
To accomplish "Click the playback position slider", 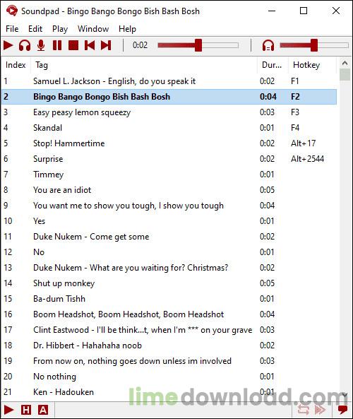I will (198, 45).
